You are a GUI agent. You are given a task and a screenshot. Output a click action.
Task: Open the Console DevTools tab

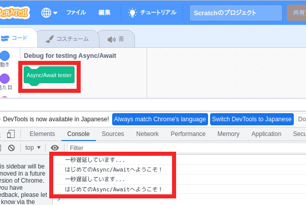[78, 134]
